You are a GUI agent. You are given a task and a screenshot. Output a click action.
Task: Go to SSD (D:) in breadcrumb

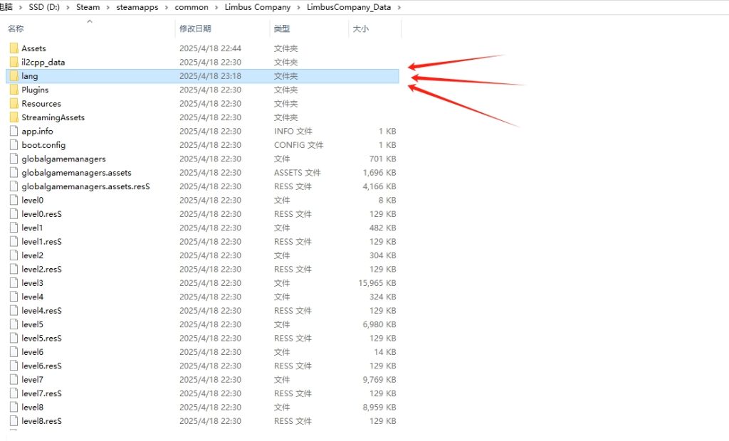[44, 7]
